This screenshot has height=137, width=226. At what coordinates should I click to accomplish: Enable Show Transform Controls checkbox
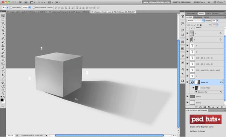point(34,8)
